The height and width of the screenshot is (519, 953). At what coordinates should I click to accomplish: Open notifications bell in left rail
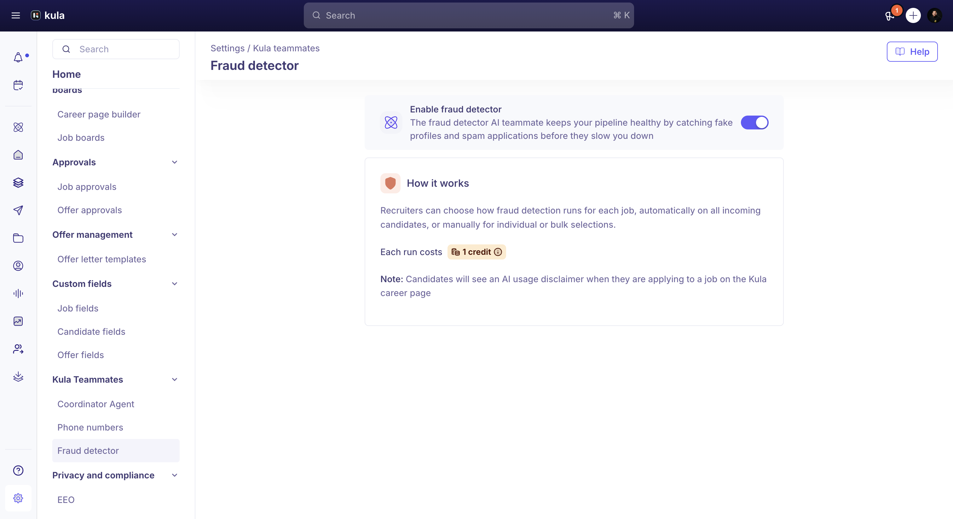(x=18, y=57)
